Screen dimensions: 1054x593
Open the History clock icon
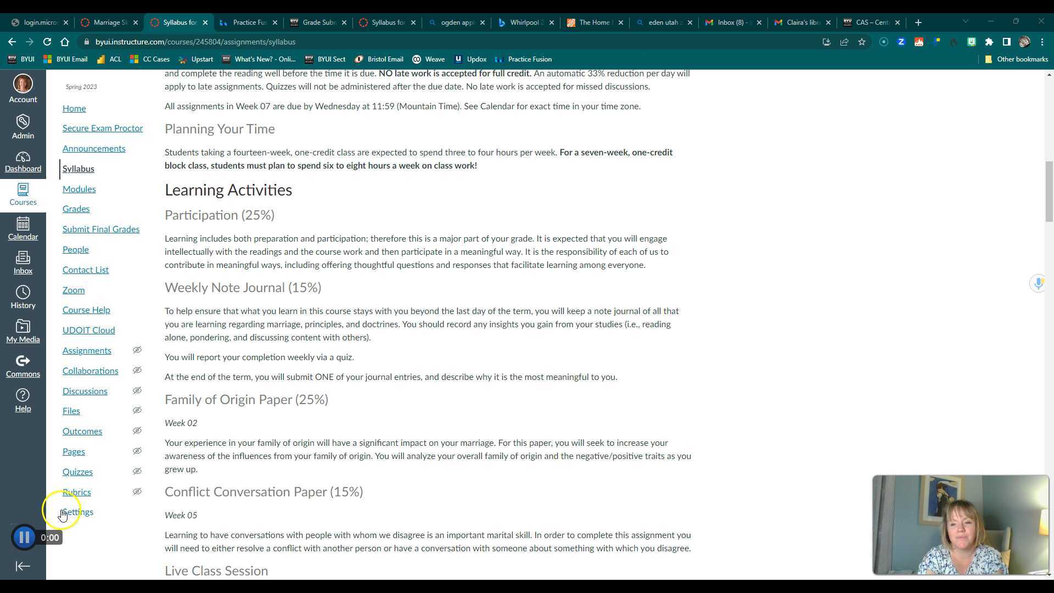(23, 297)
